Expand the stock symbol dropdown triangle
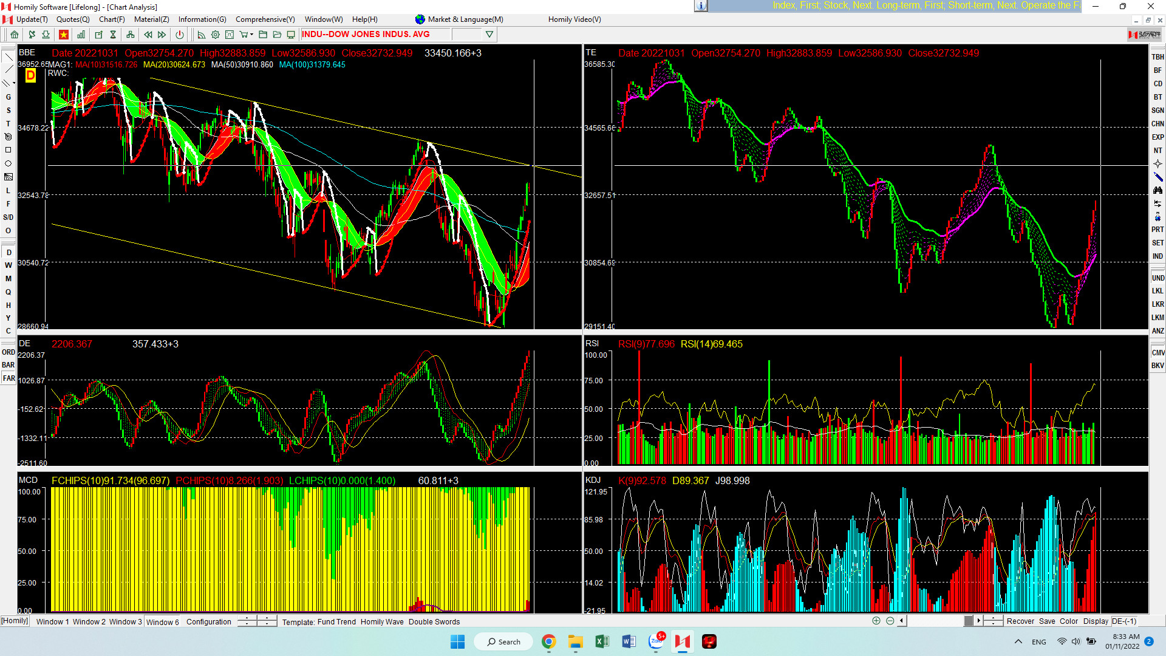The height and width of the screenshot is (656, 1166). tap(489, 35)
